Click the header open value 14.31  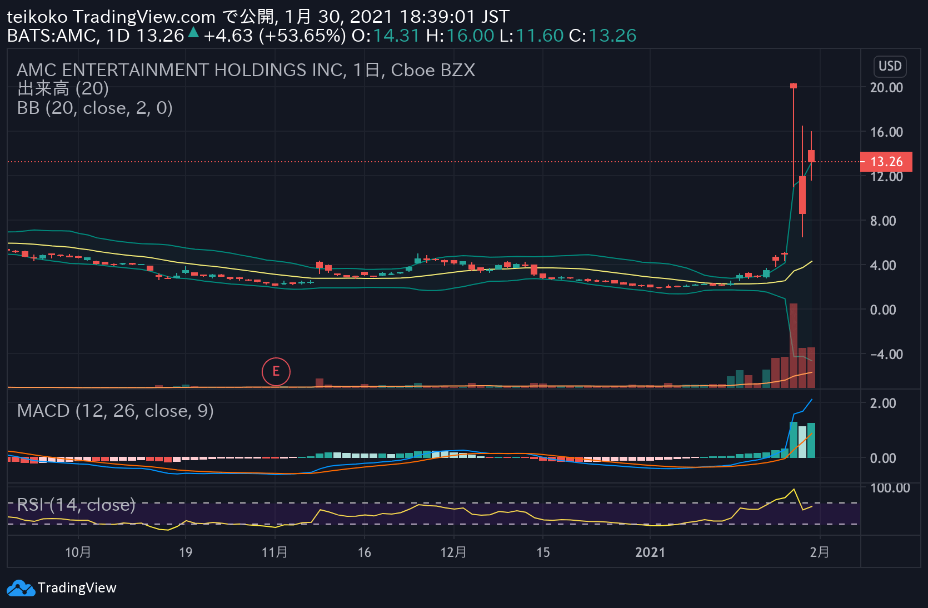396,36
